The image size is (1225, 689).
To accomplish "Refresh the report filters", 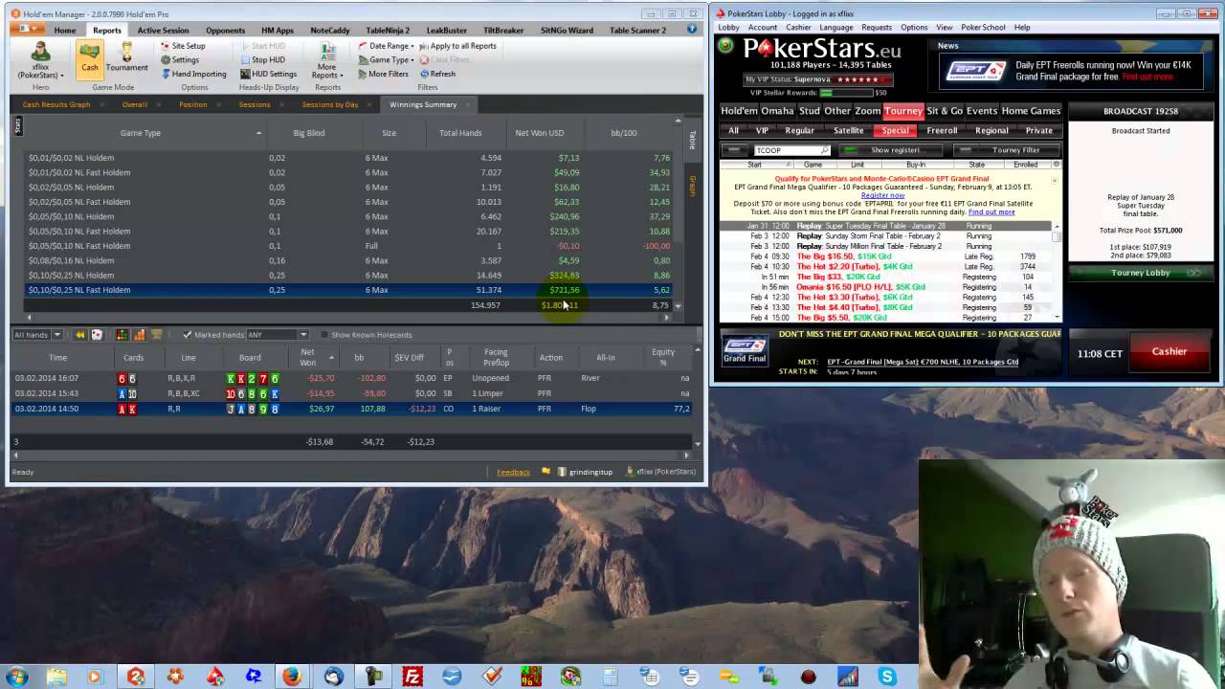I will (x=436, y=74).
